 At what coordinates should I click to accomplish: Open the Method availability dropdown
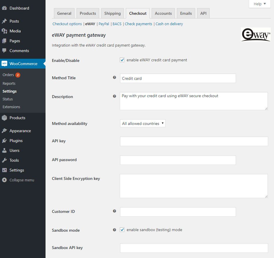click(143, 124)
